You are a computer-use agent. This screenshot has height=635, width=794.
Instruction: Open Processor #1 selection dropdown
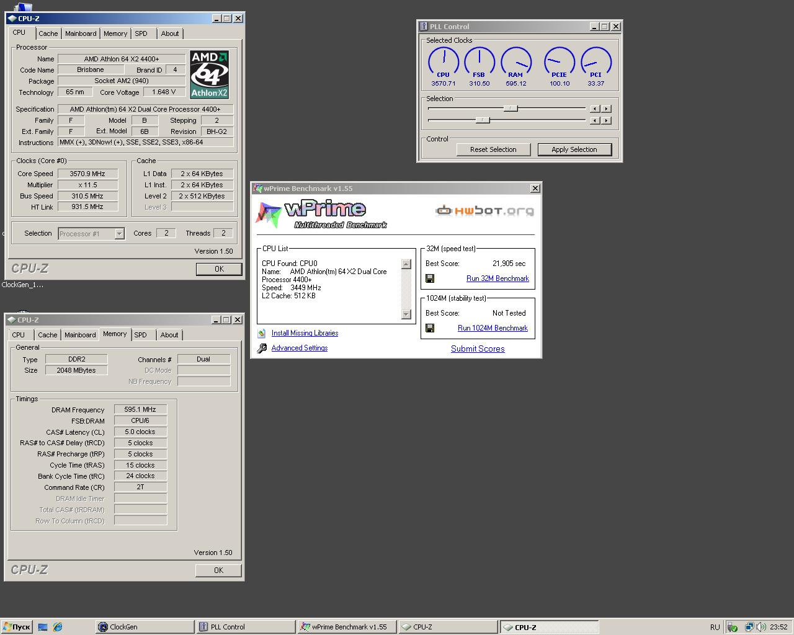(119, 234)
